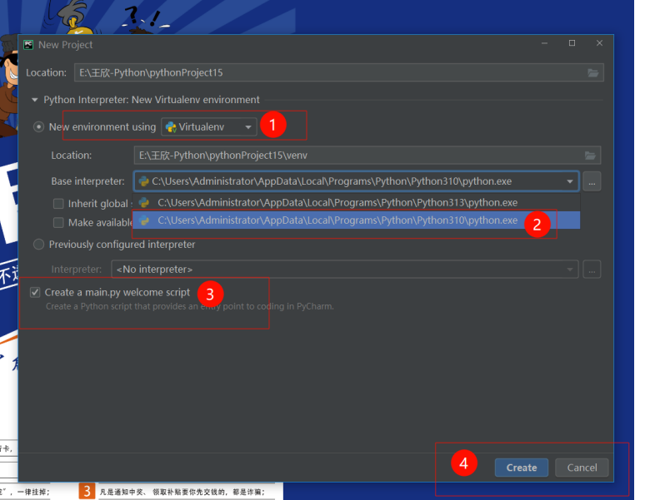Open the ellipsis button beside Interpreter dropdown

click(x=592, y=270)
